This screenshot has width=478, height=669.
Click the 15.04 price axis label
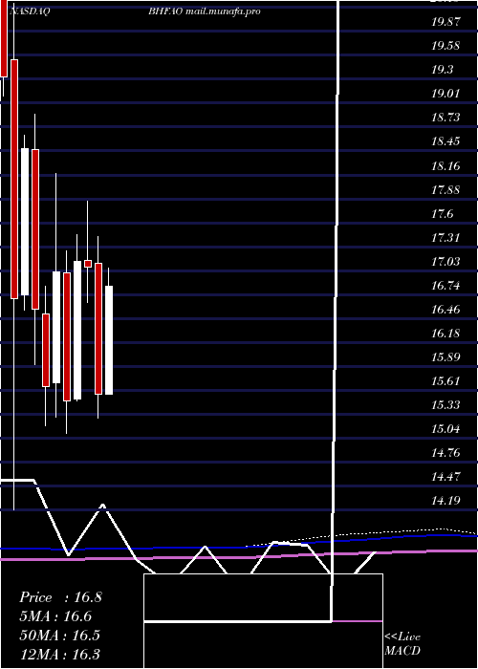click(x=445, y=429)
